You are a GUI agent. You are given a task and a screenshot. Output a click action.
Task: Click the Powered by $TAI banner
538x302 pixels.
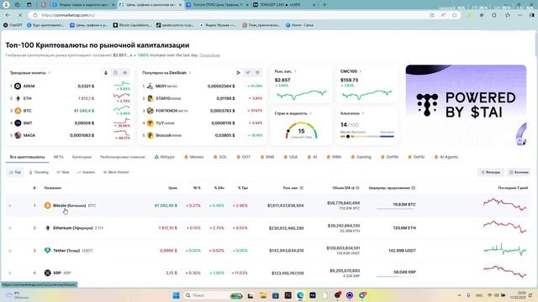tap(466, 105)
